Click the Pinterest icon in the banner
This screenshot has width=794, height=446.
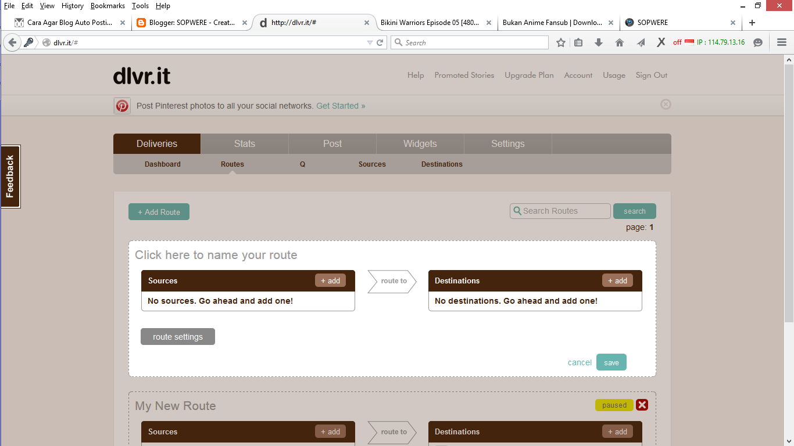(122, 106)
